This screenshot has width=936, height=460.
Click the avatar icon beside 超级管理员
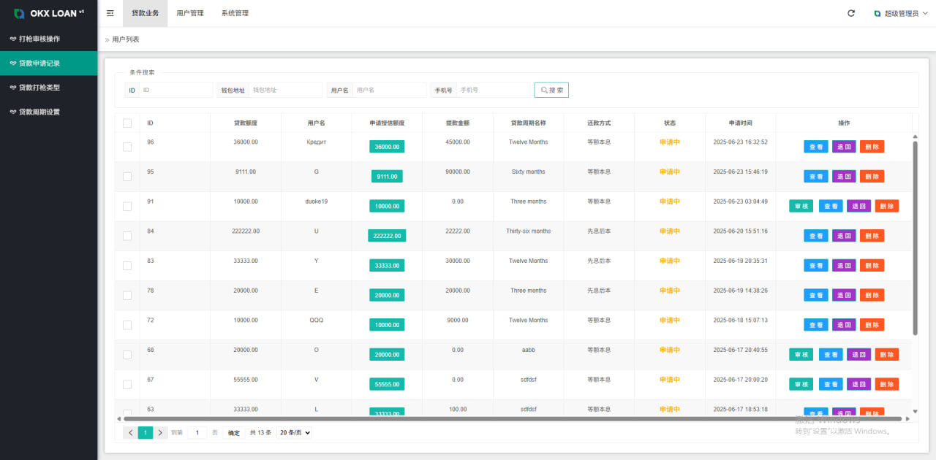(877, 13)
